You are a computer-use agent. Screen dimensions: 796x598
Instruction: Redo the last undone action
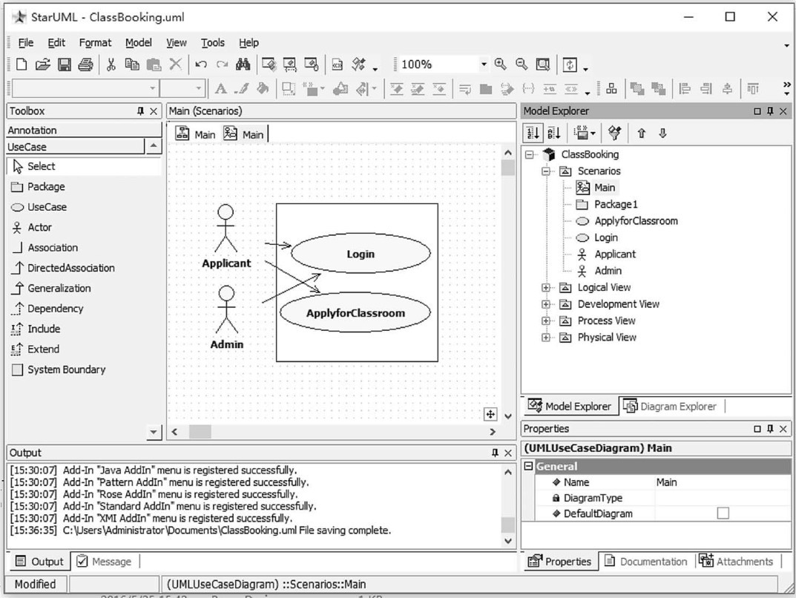click(x=222, y=65)
